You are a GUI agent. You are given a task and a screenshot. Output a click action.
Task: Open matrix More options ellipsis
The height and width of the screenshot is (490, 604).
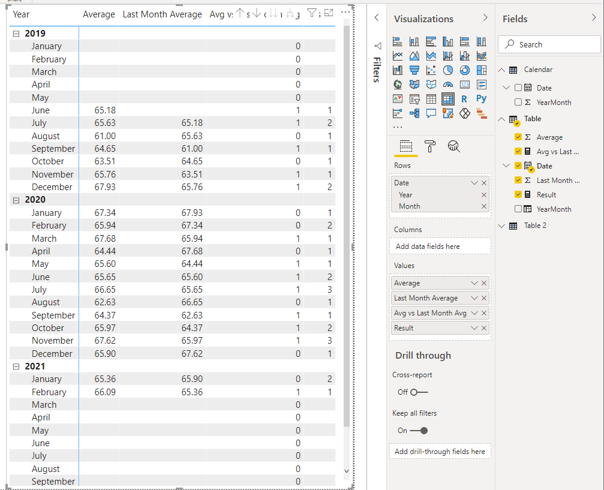(345, 13)
